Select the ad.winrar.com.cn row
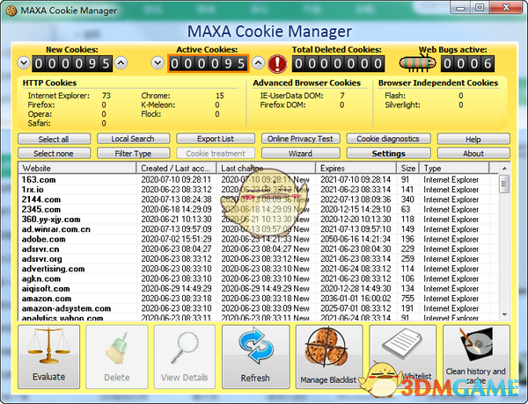Image resolution: width=528 pixels, height=404 pixels. (x=259, y=229)
